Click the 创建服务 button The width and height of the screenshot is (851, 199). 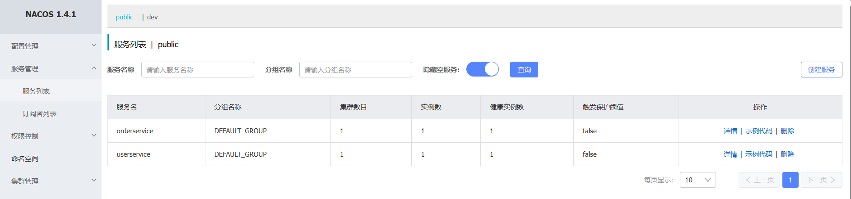click(821, 70)
